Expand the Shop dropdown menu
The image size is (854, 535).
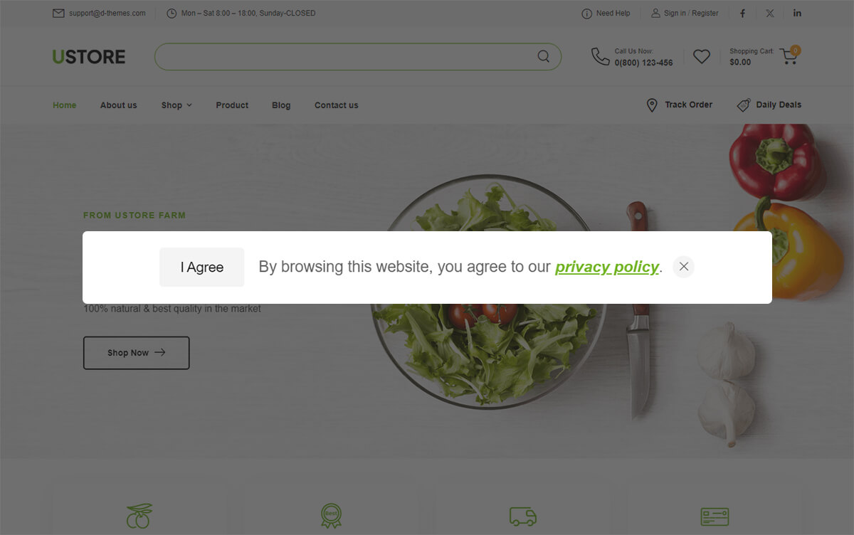pos(176,105)
